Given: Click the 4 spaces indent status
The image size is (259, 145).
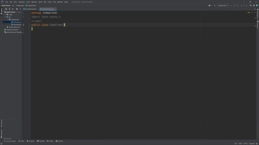Looking at the screenshot, I should 252,144.
